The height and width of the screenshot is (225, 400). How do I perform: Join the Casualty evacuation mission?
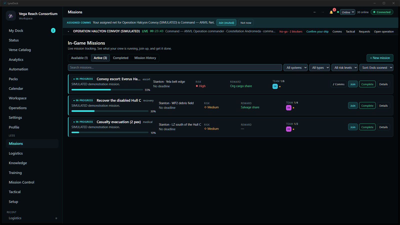(x=353, y=127)
